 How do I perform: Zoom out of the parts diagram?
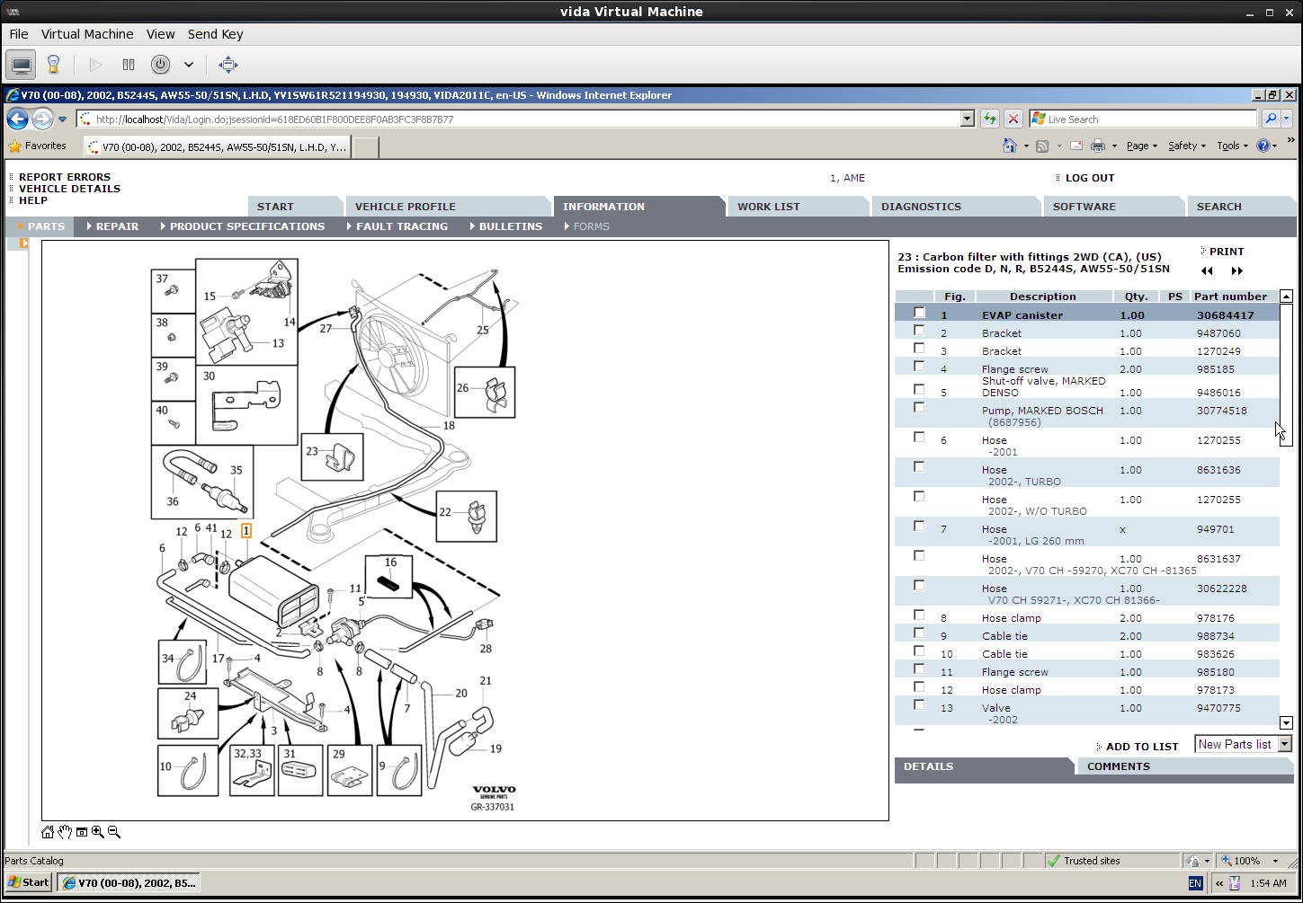(114, 832)
